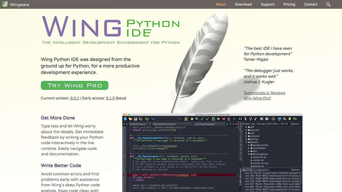The height and width of the screenshot is (192, 342).
Task: Click the search input field in Wing toolbar
Action: [168, 119]
